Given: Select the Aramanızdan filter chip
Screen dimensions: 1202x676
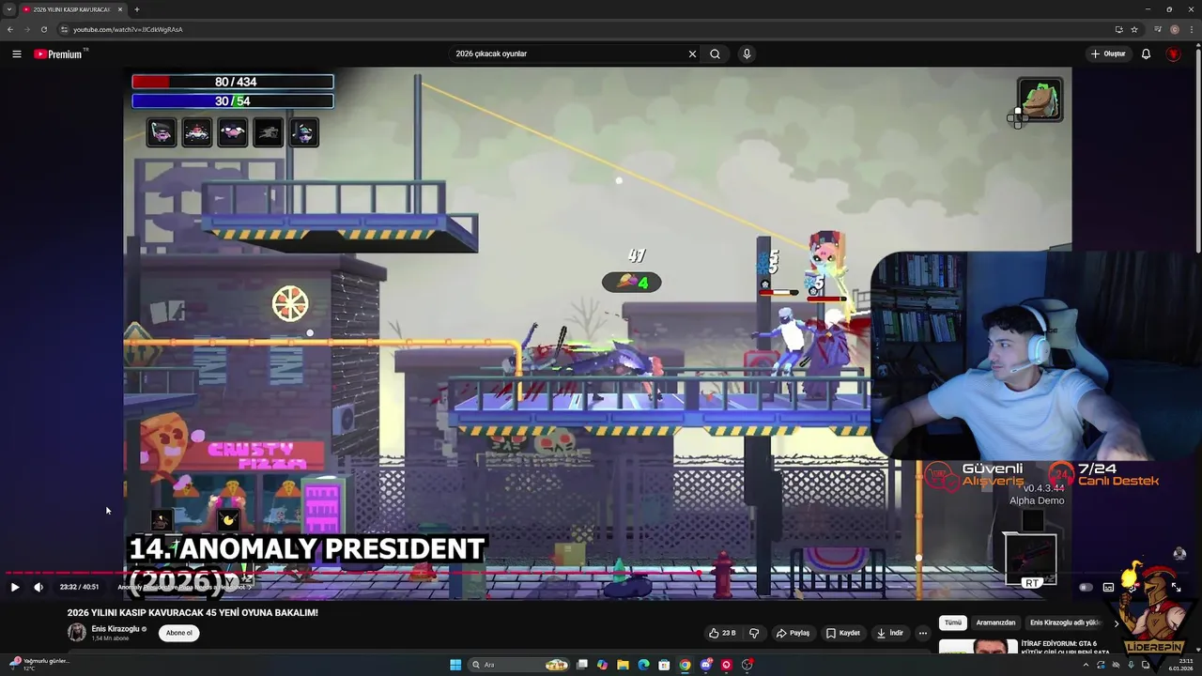Looking at the screenshot, I should coord(995,622).
